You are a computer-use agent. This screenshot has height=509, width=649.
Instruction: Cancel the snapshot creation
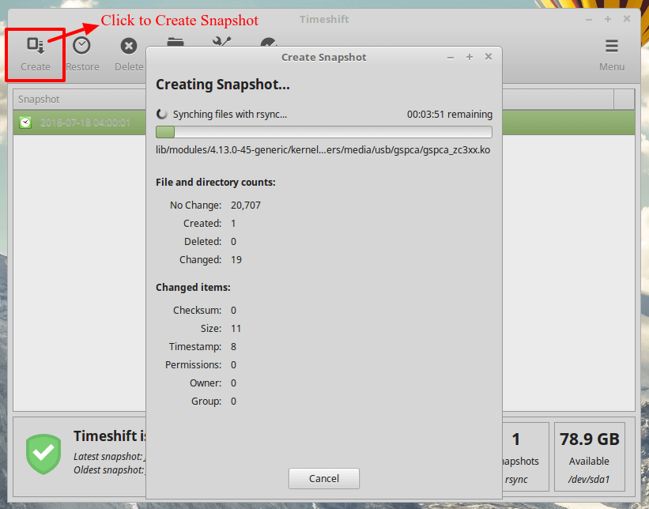[323, 478]
